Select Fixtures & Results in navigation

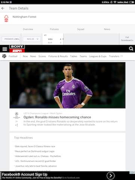58,56
